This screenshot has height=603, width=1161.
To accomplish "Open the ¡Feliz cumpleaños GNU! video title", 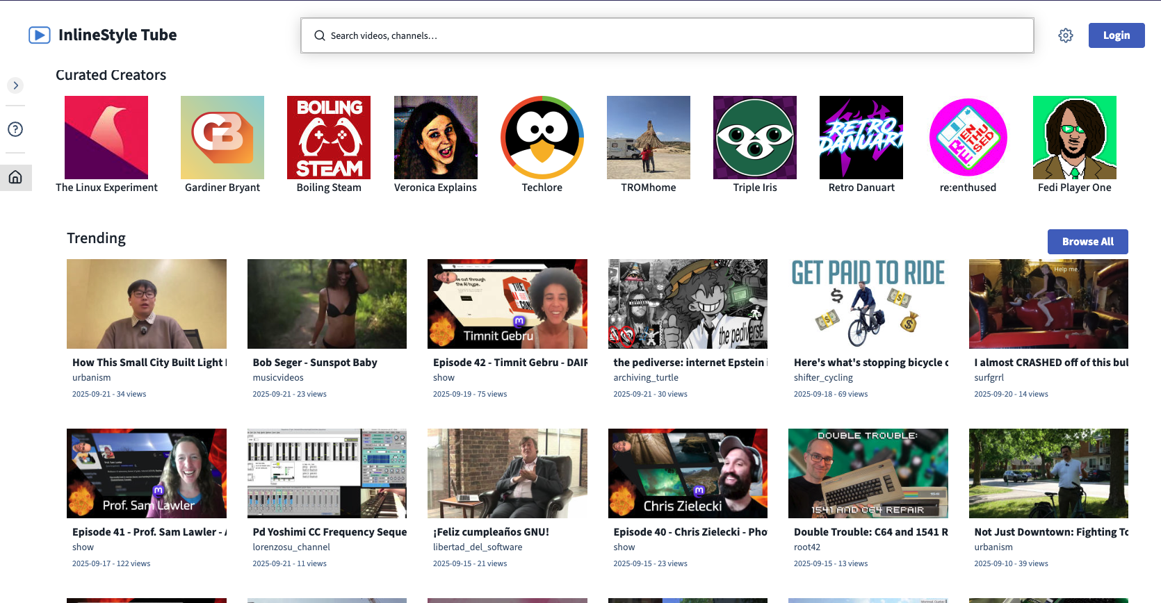I will point(491,532).
